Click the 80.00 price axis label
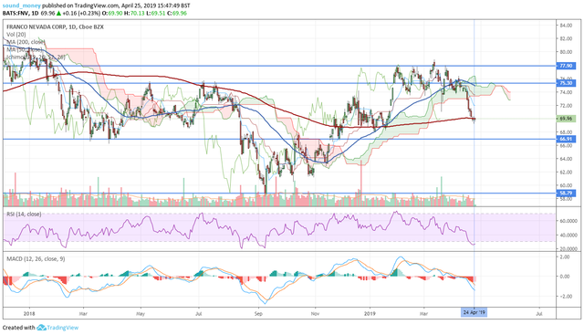Viewport: 584px width, 335px height. pos(566,52)
